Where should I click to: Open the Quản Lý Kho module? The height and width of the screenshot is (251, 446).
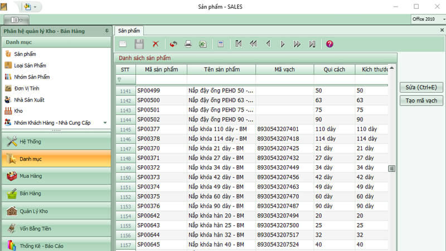56,211
